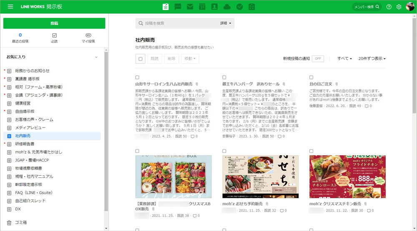Screen dimensions: 417x231
Task: Open the Calendar icon in top bar
Action: tap(202, 7)
